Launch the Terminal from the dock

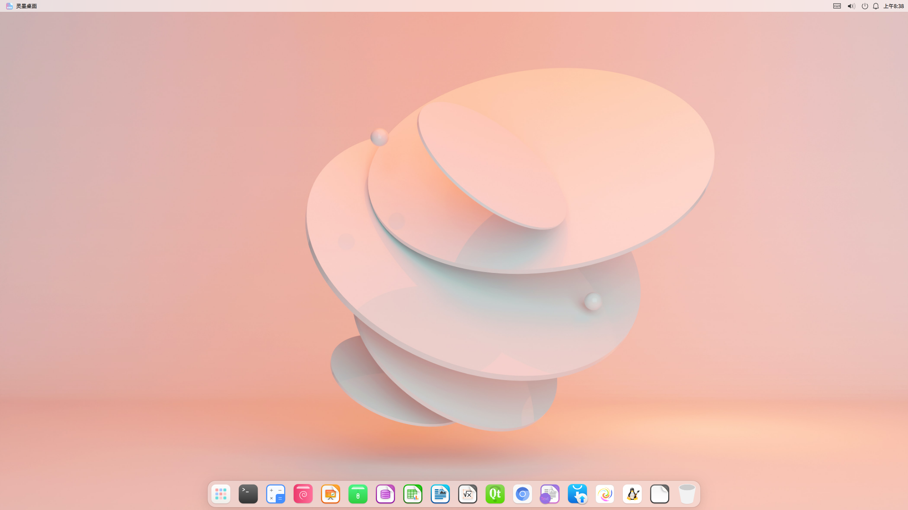pyautogui.click(x=248, y=494)
